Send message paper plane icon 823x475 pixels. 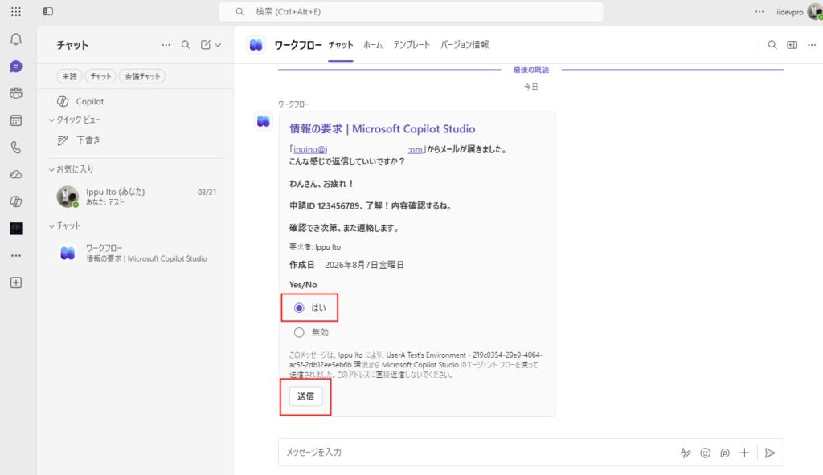(x=770, y=453)
